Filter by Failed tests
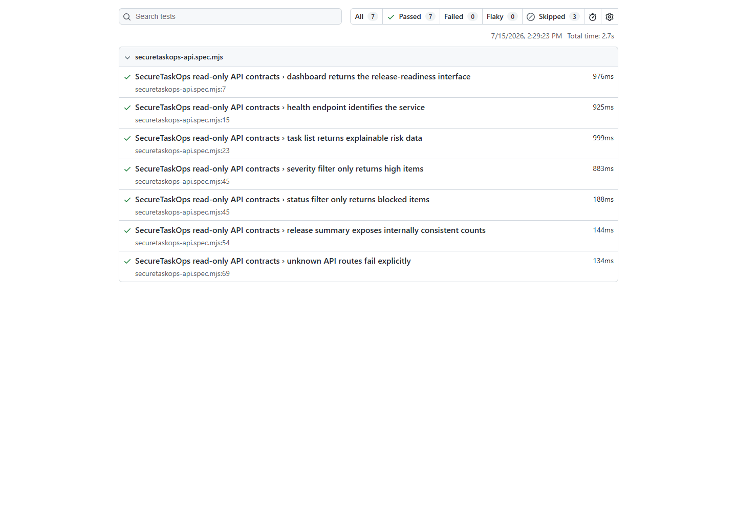 tap(461, 16)
